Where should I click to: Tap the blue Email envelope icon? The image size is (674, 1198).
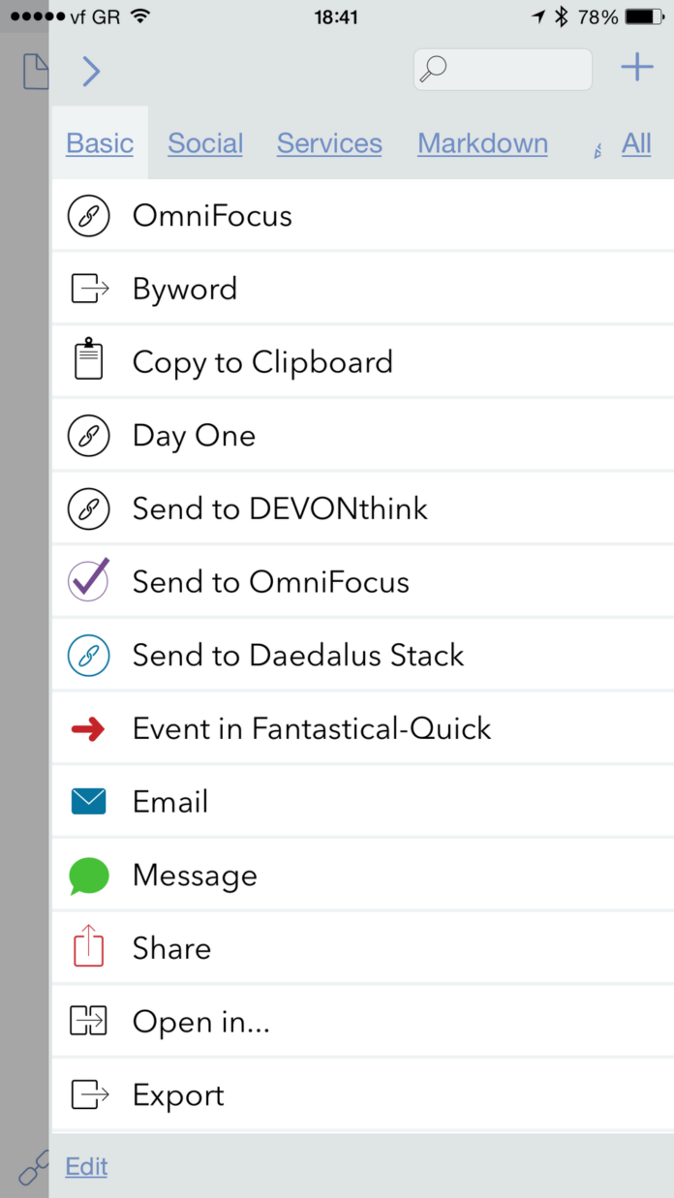(x=88, y=802)
